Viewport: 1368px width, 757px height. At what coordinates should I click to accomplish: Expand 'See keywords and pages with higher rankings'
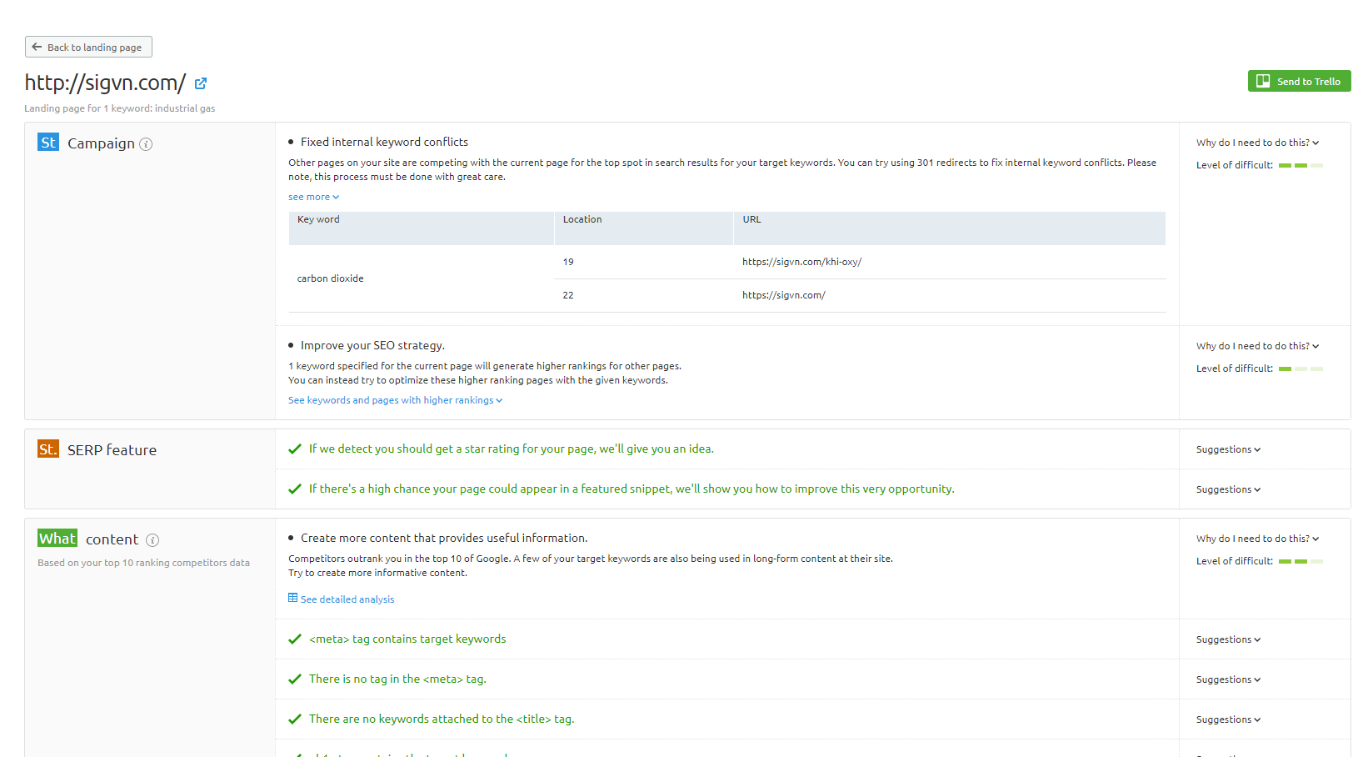click(395, 401)
